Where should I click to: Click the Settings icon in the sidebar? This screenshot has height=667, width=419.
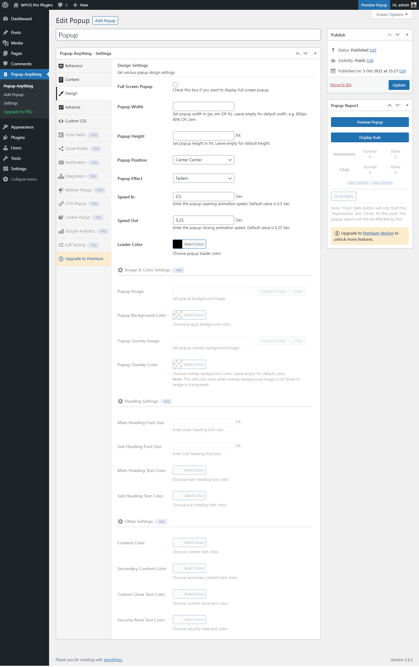point(6,169)
